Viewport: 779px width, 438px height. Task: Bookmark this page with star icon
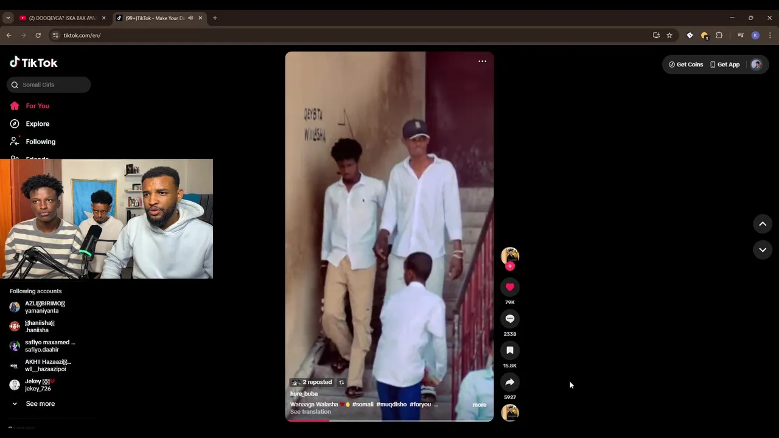pyautogui.click(x=669, y=35)
